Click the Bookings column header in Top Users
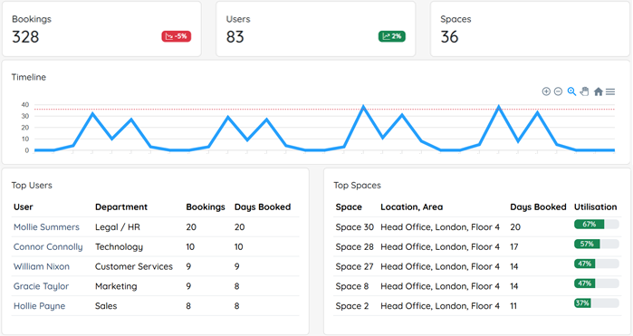 [206, 206]
